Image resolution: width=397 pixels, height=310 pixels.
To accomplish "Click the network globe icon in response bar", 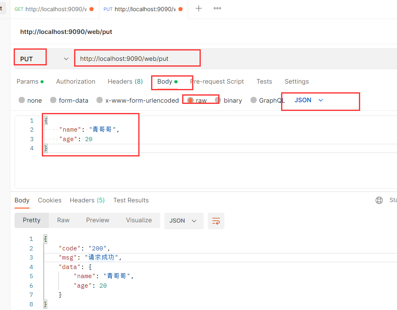I will pos(379,200).
